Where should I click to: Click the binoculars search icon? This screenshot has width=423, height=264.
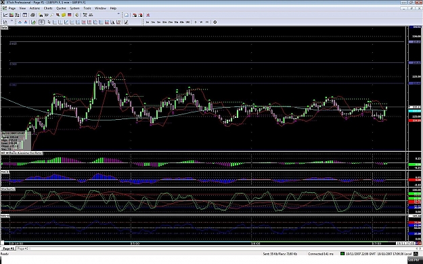(41, 15)
